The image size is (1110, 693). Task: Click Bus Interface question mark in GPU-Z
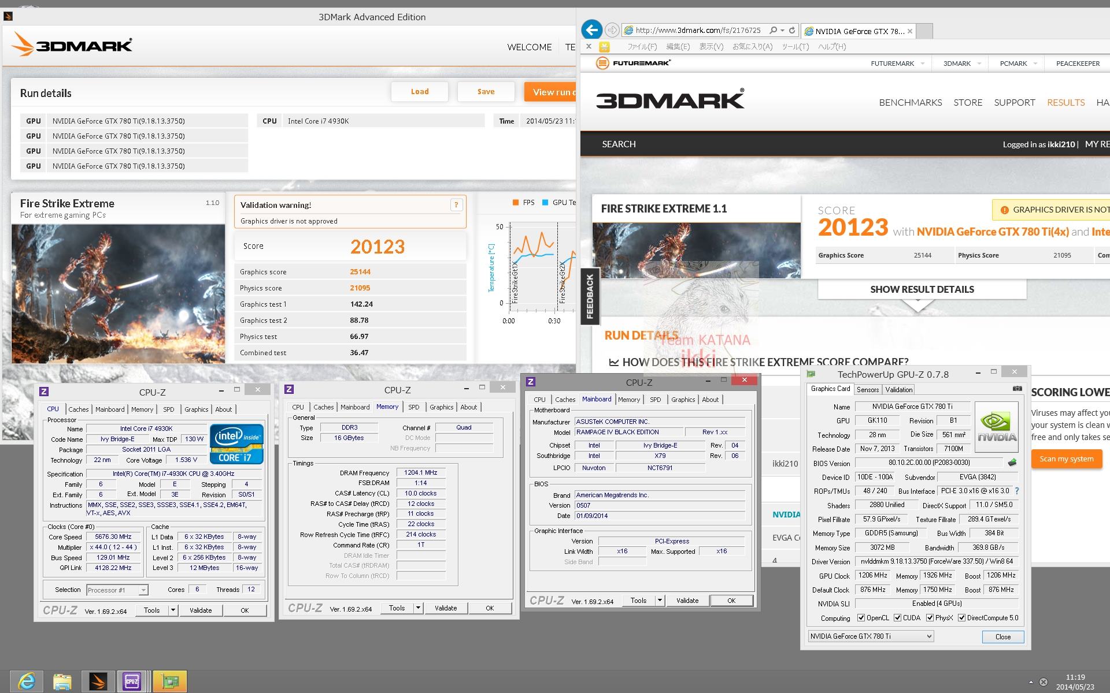pyautogui.click(x=1017, y=491)
